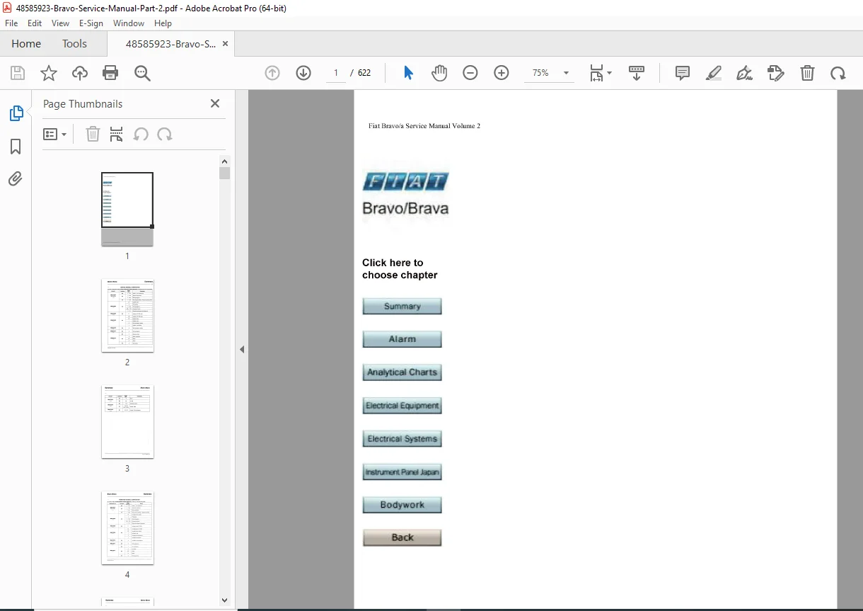The width and height of the screenshot is (863, 611).
Task: Go to next page arrow
Action: pos(303,73)
